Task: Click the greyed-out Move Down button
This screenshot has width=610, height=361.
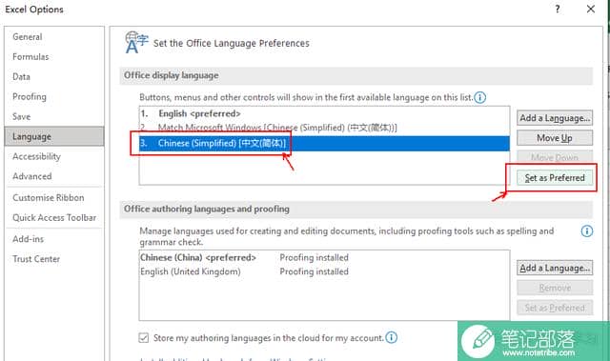Action: tap(555, 157)
